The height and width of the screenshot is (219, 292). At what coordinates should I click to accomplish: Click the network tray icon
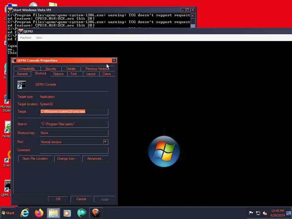point(258,213)
